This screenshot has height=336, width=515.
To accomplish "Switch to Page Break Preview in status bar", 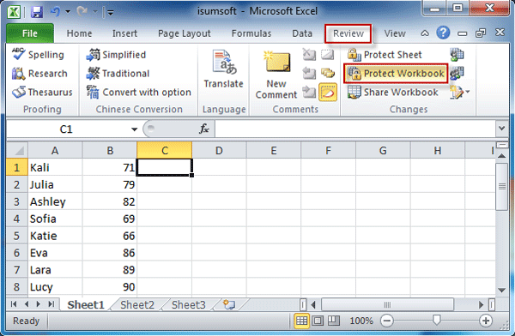I will click(x=333, y=321).
